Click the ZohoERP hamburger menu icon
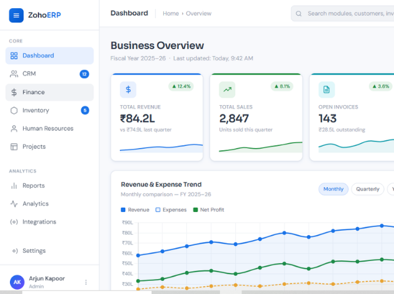The height and width of the screenshot is (294, 394). pos(16,16)
